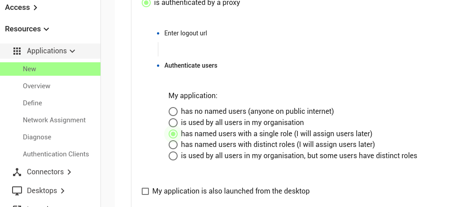This screenshot has width=453, height=207.
Task: Go to Network Assignment page
Action: 54,120
